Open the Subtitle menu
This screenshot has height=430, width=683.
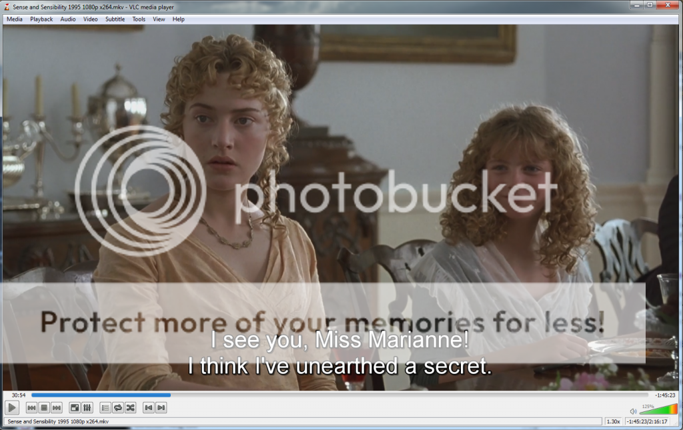pyautogui.click(x=115, y=19)
